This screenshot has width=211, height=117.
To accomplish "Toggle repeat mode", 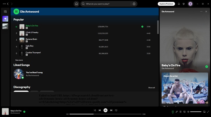I will 116,110.
